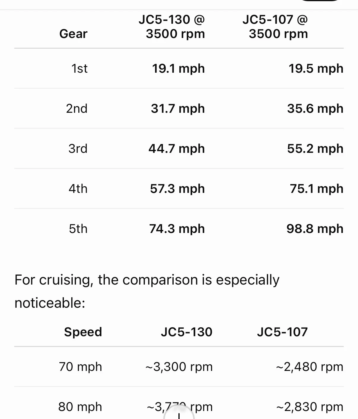The image size is (358, 419).
Task: Select the 2nd gear row label
Action: coord(77,109)
